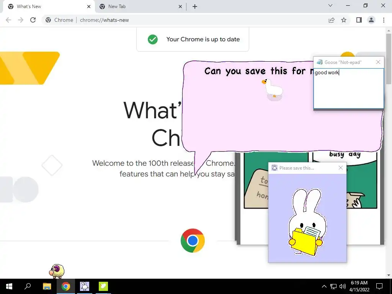392x294 pixels.
Task: Click the Chrome taskbar icon
Action: point(66,286)
